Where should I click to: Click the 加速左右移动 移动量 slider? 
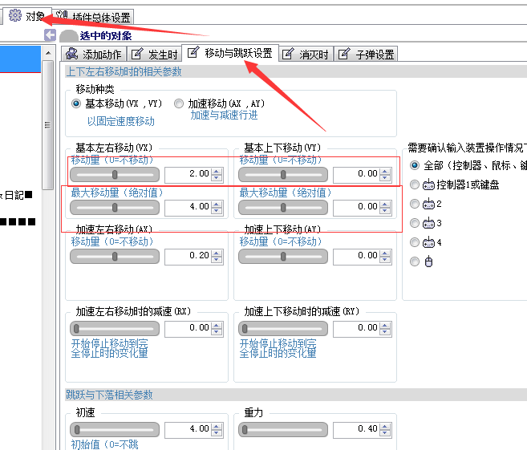(x=115, y=257)
